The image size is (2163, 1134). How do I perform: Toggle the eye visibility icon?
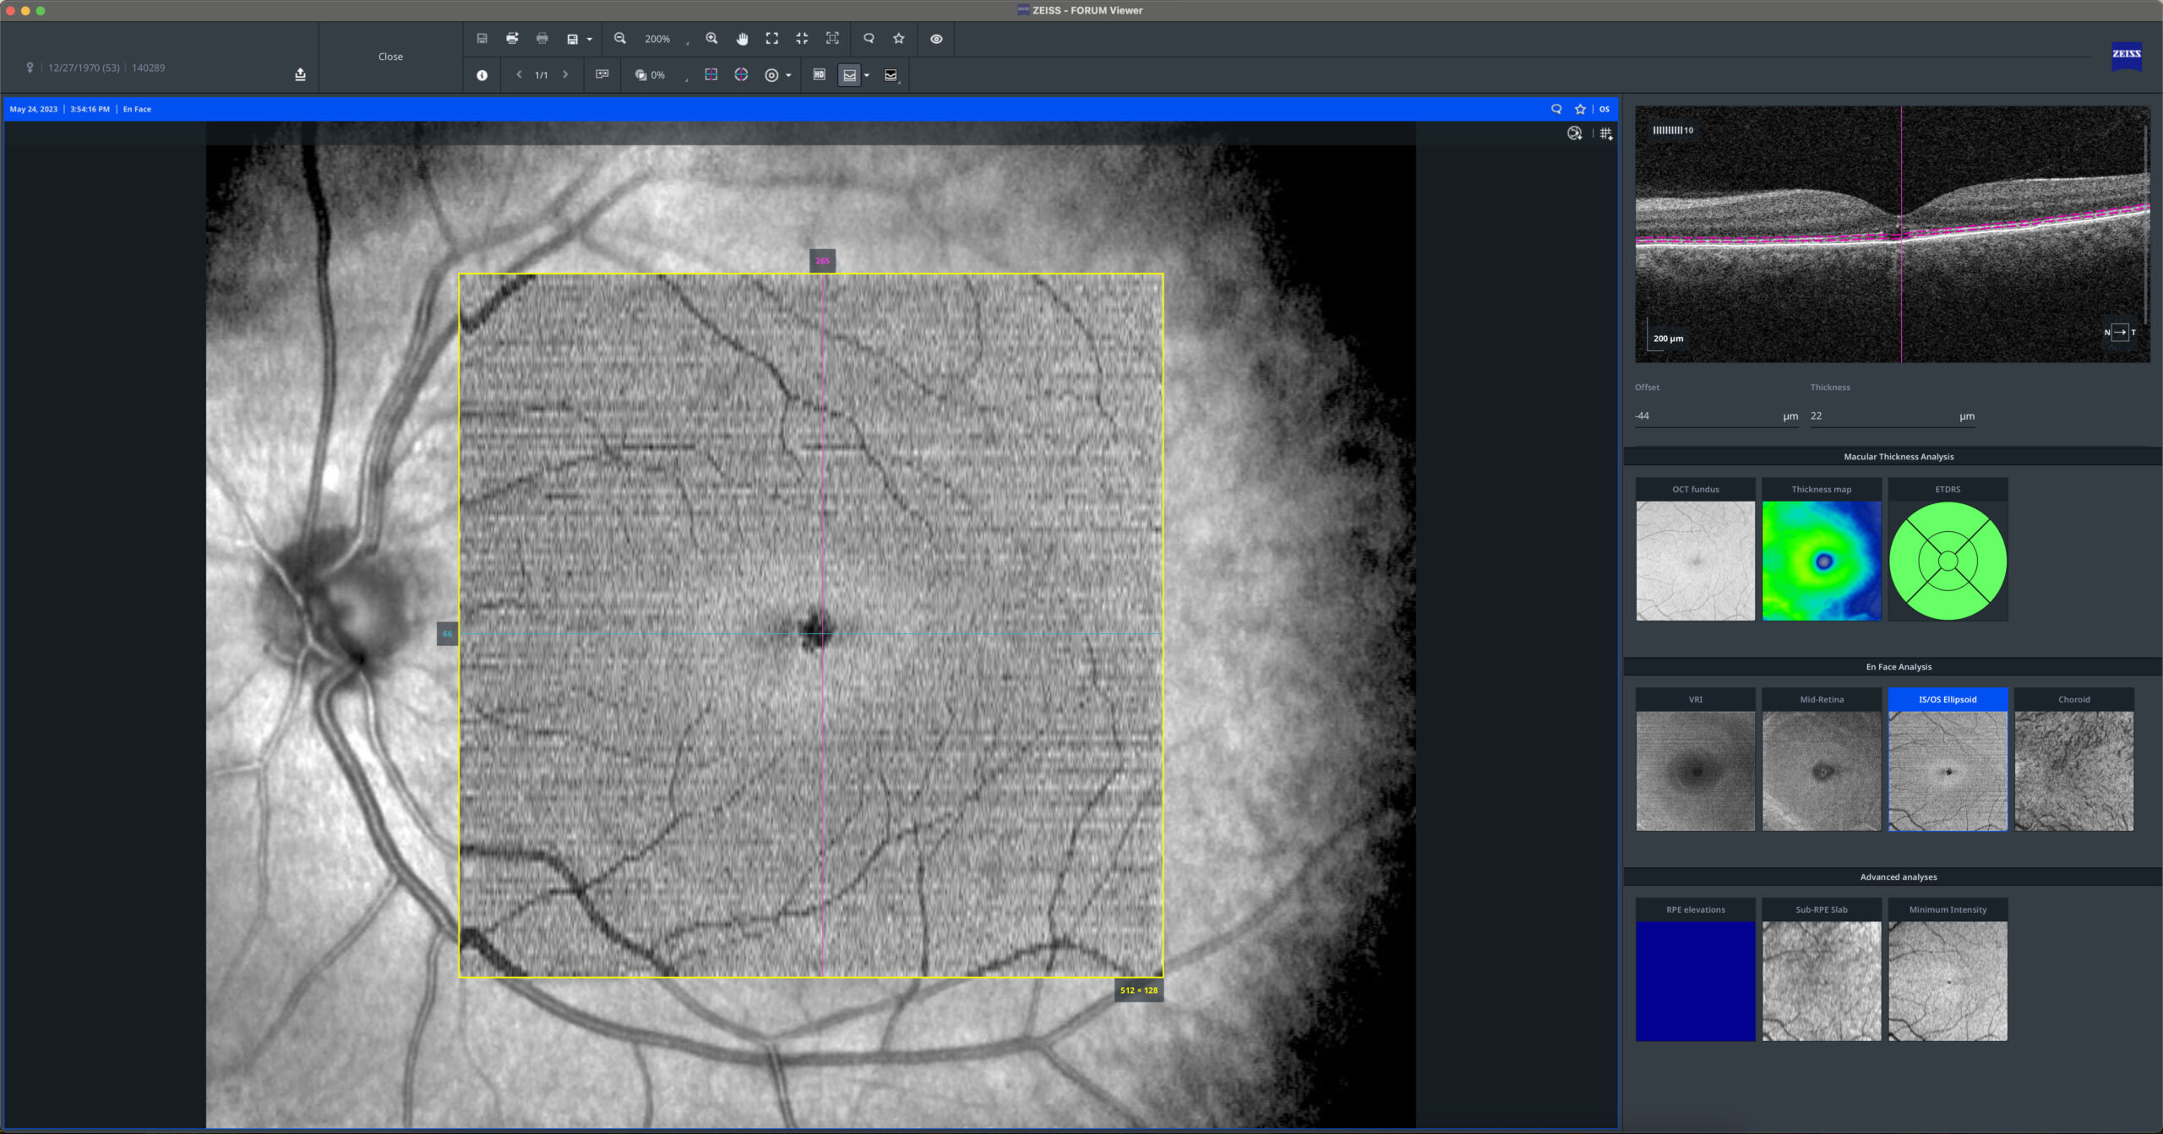click(x=936, y=39)
